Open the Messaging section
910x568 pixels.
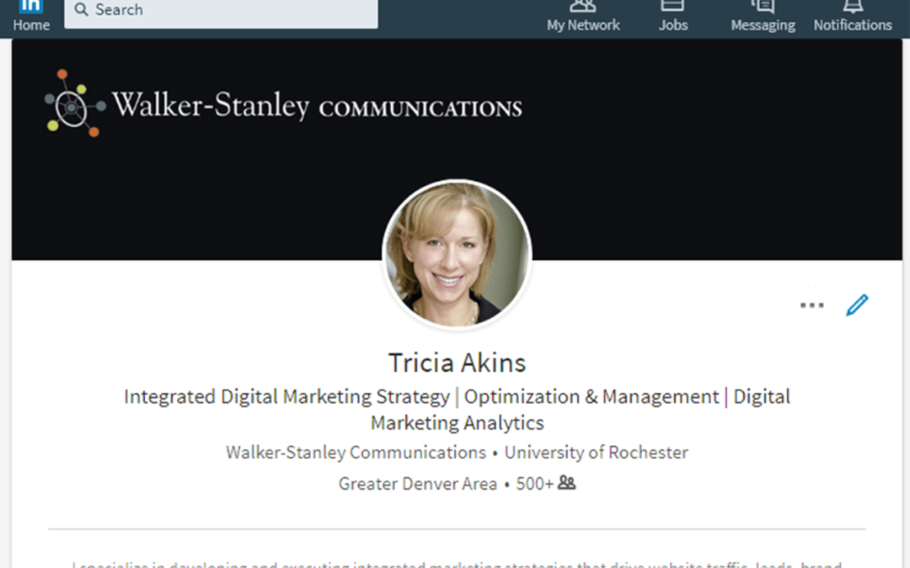pos(763,16)
